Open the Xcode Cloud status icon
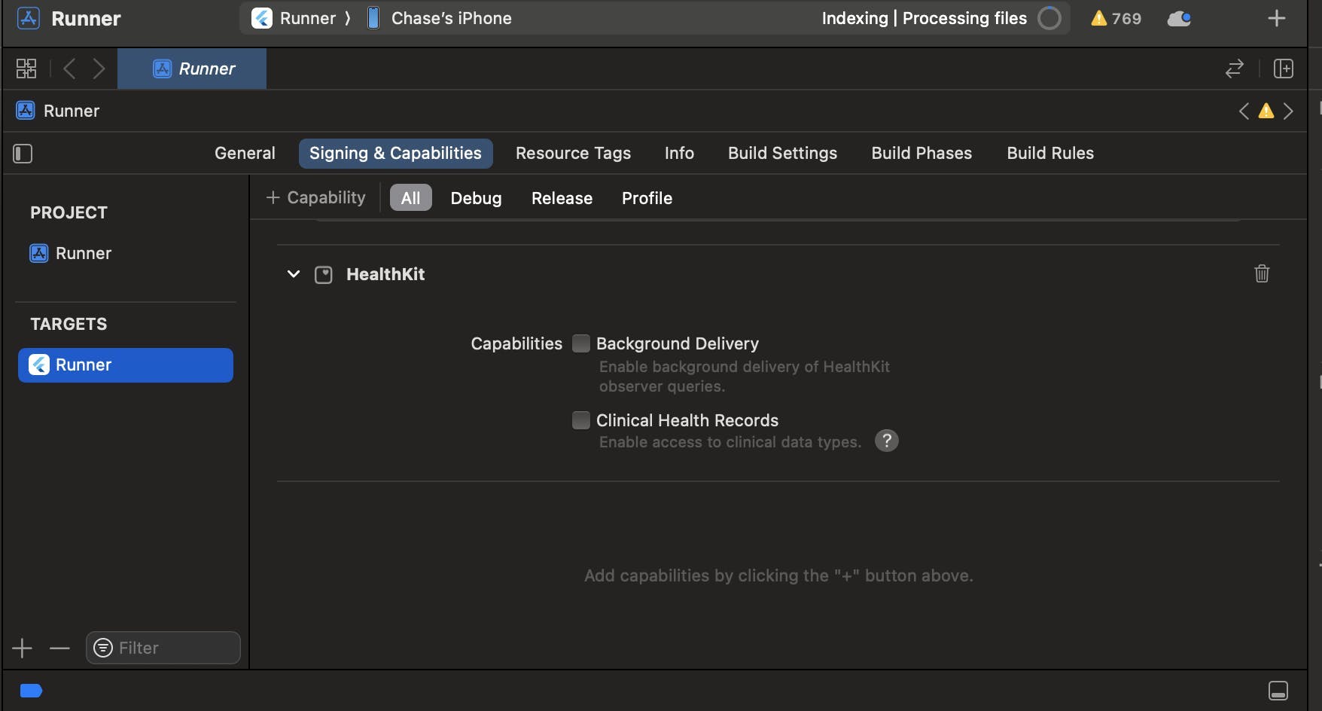The image size is (1322, 711). [x=1179, y=18]
